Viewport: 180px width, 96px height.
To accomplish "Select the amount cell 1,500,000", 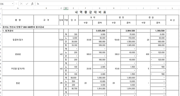I will click(x=128, y=42).
